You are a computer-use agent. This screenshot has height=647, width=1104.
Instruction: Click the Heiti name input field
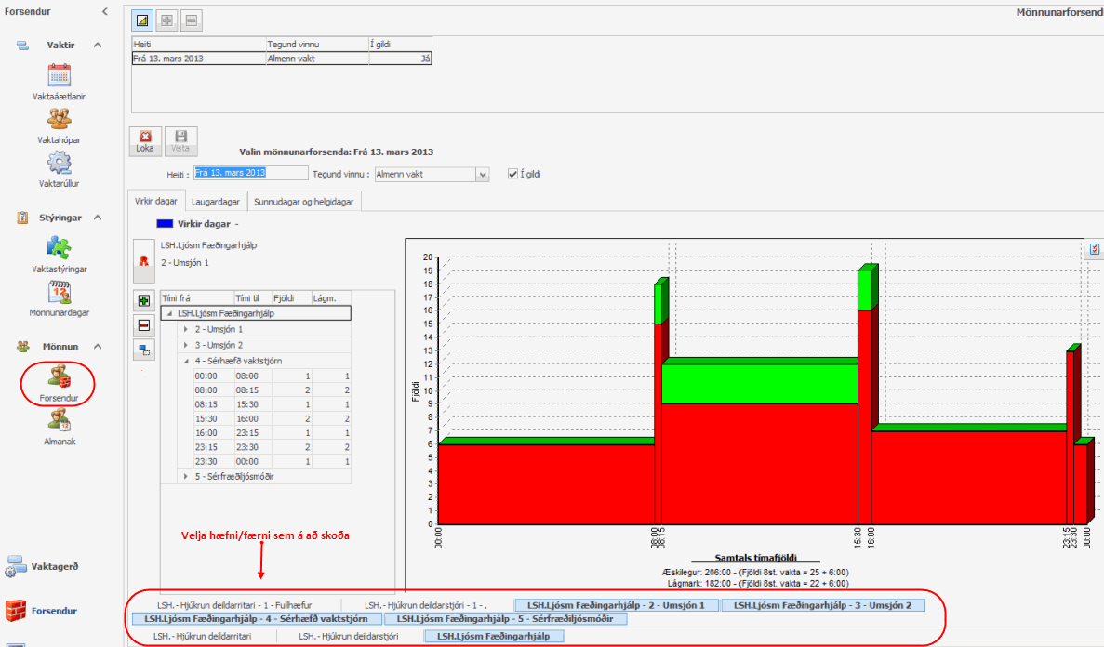coord(250,173)
